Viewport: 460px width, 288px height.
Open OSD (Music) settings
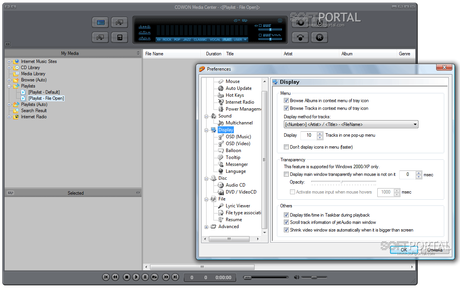(x=238, y=137)
